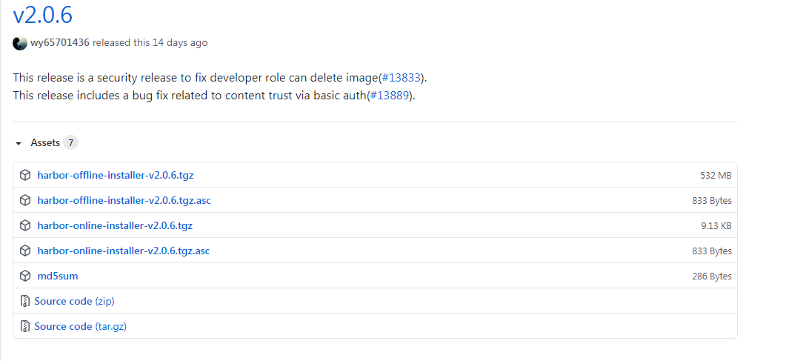Select the 9.13 KB file size text
This screenshot has height=361, width=786.
tap(716, 225)
